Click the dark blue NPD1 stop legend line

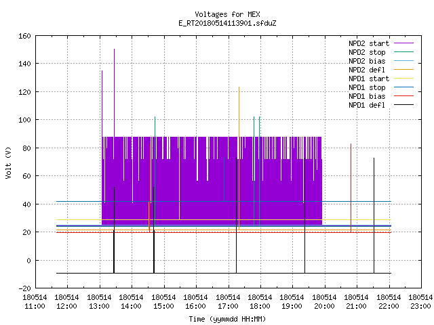click(x=403, y=87)
